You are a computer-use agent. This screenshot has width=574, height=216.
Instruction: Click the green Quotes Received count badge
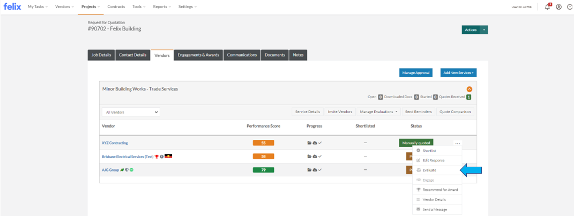pos(469,97)
